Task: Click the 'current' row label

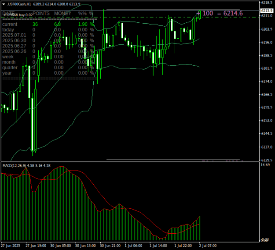Action: [x=10, y=24]
